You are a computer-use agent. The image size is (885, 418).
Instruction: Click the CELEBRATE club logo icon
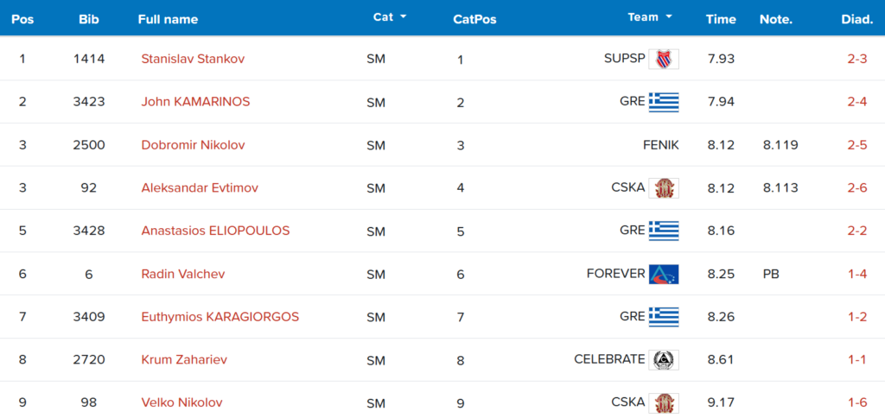click(664, 359)
